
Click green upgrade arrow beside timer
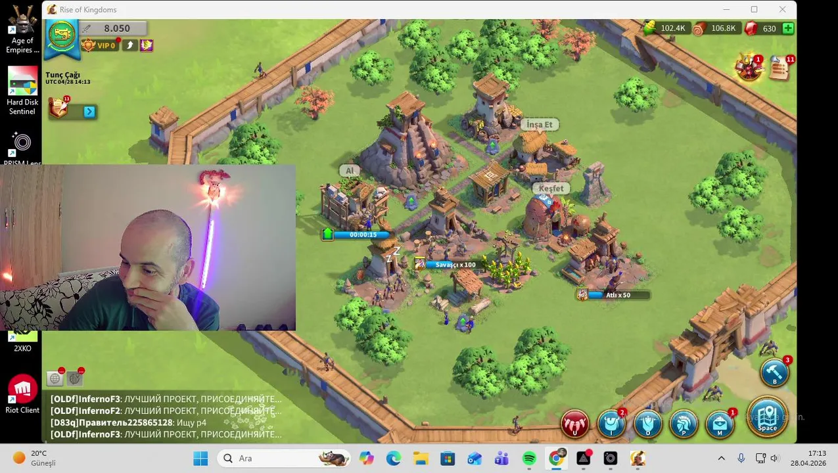tap(327, 234)
